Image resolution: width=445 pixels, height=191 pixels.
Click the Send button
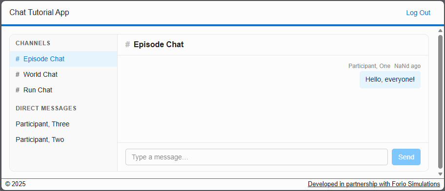(x=406, y=157)
